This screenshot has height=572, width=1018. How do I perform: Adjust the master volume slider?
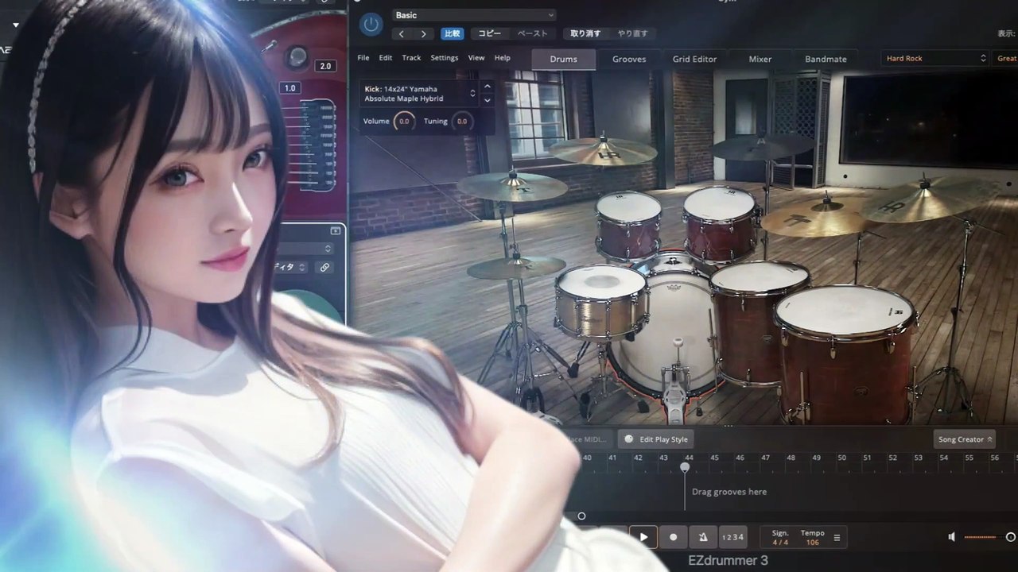click(990, 538)
